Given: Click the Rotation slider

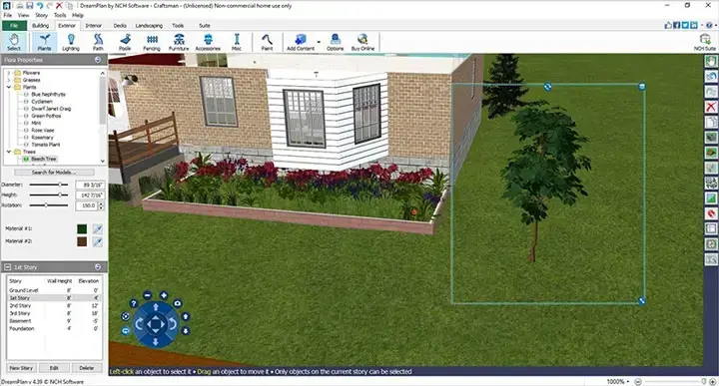Looking at the screenshot, I should coord(49,205).
